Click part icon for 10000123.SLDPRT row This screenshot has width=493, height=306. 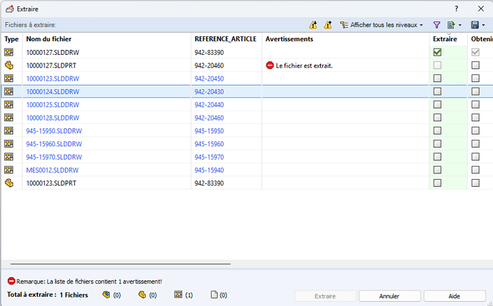click(9, 183)
